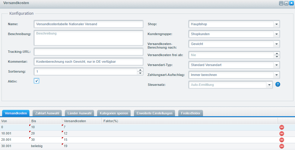Image resolution: width=295 pixels, height=151 pixels.
Task: Decrease the Versandkosten frei ab value
Action: (x=277, y=57)
